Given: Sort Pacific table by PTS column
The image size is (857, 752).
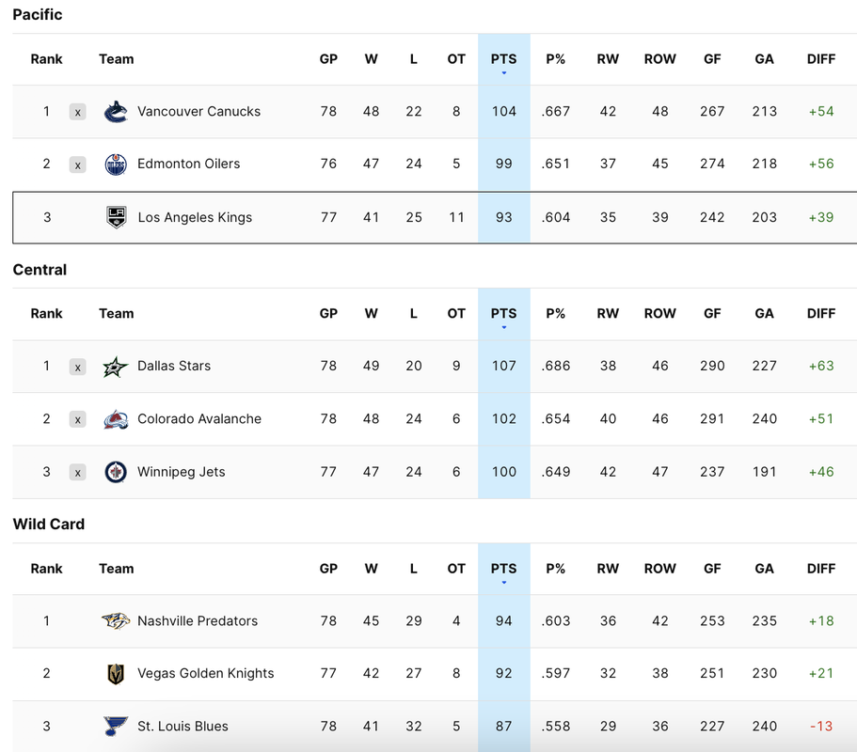Looking at the screenshot, I should (503, 59).
